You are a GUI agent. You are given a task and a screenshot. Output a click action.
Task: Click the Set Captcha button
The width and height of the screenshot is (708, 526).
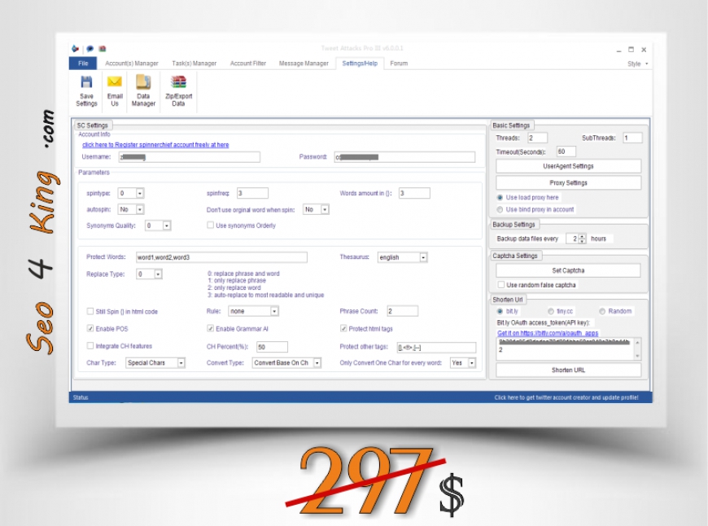pyautogui.click(x=569, y=270)
